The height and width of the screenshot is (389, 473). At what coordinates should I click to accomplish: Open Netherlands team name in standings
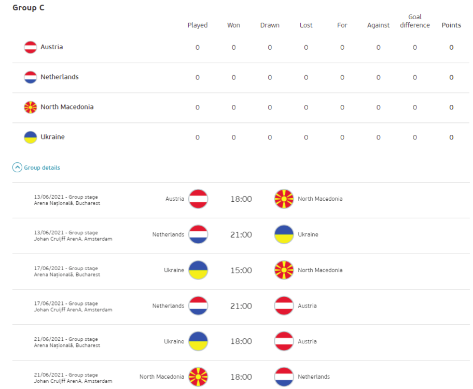coord(60,77)
